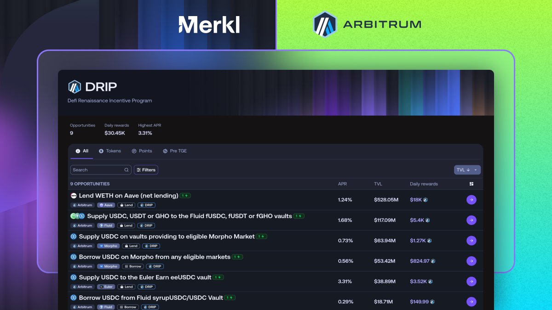This screenshot has width=552, height=310.
Task: Click the WETH token icon on the Aave row
Action: pyautogui.click(x=73, y=196)
